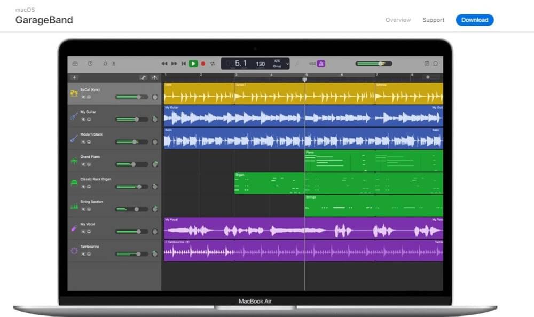Image resolution: width=534 pixels, height=317 pixels.
Task: Solo the My Guitar track
Action: (89, 120)
